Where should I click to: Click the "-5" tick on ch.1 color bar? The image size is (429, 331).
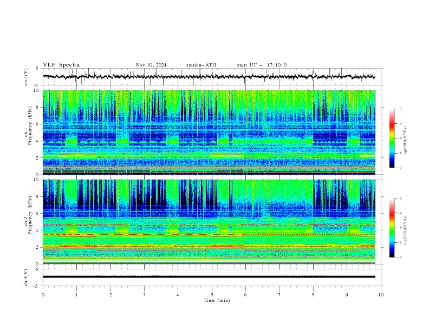[x=399, y=138]
